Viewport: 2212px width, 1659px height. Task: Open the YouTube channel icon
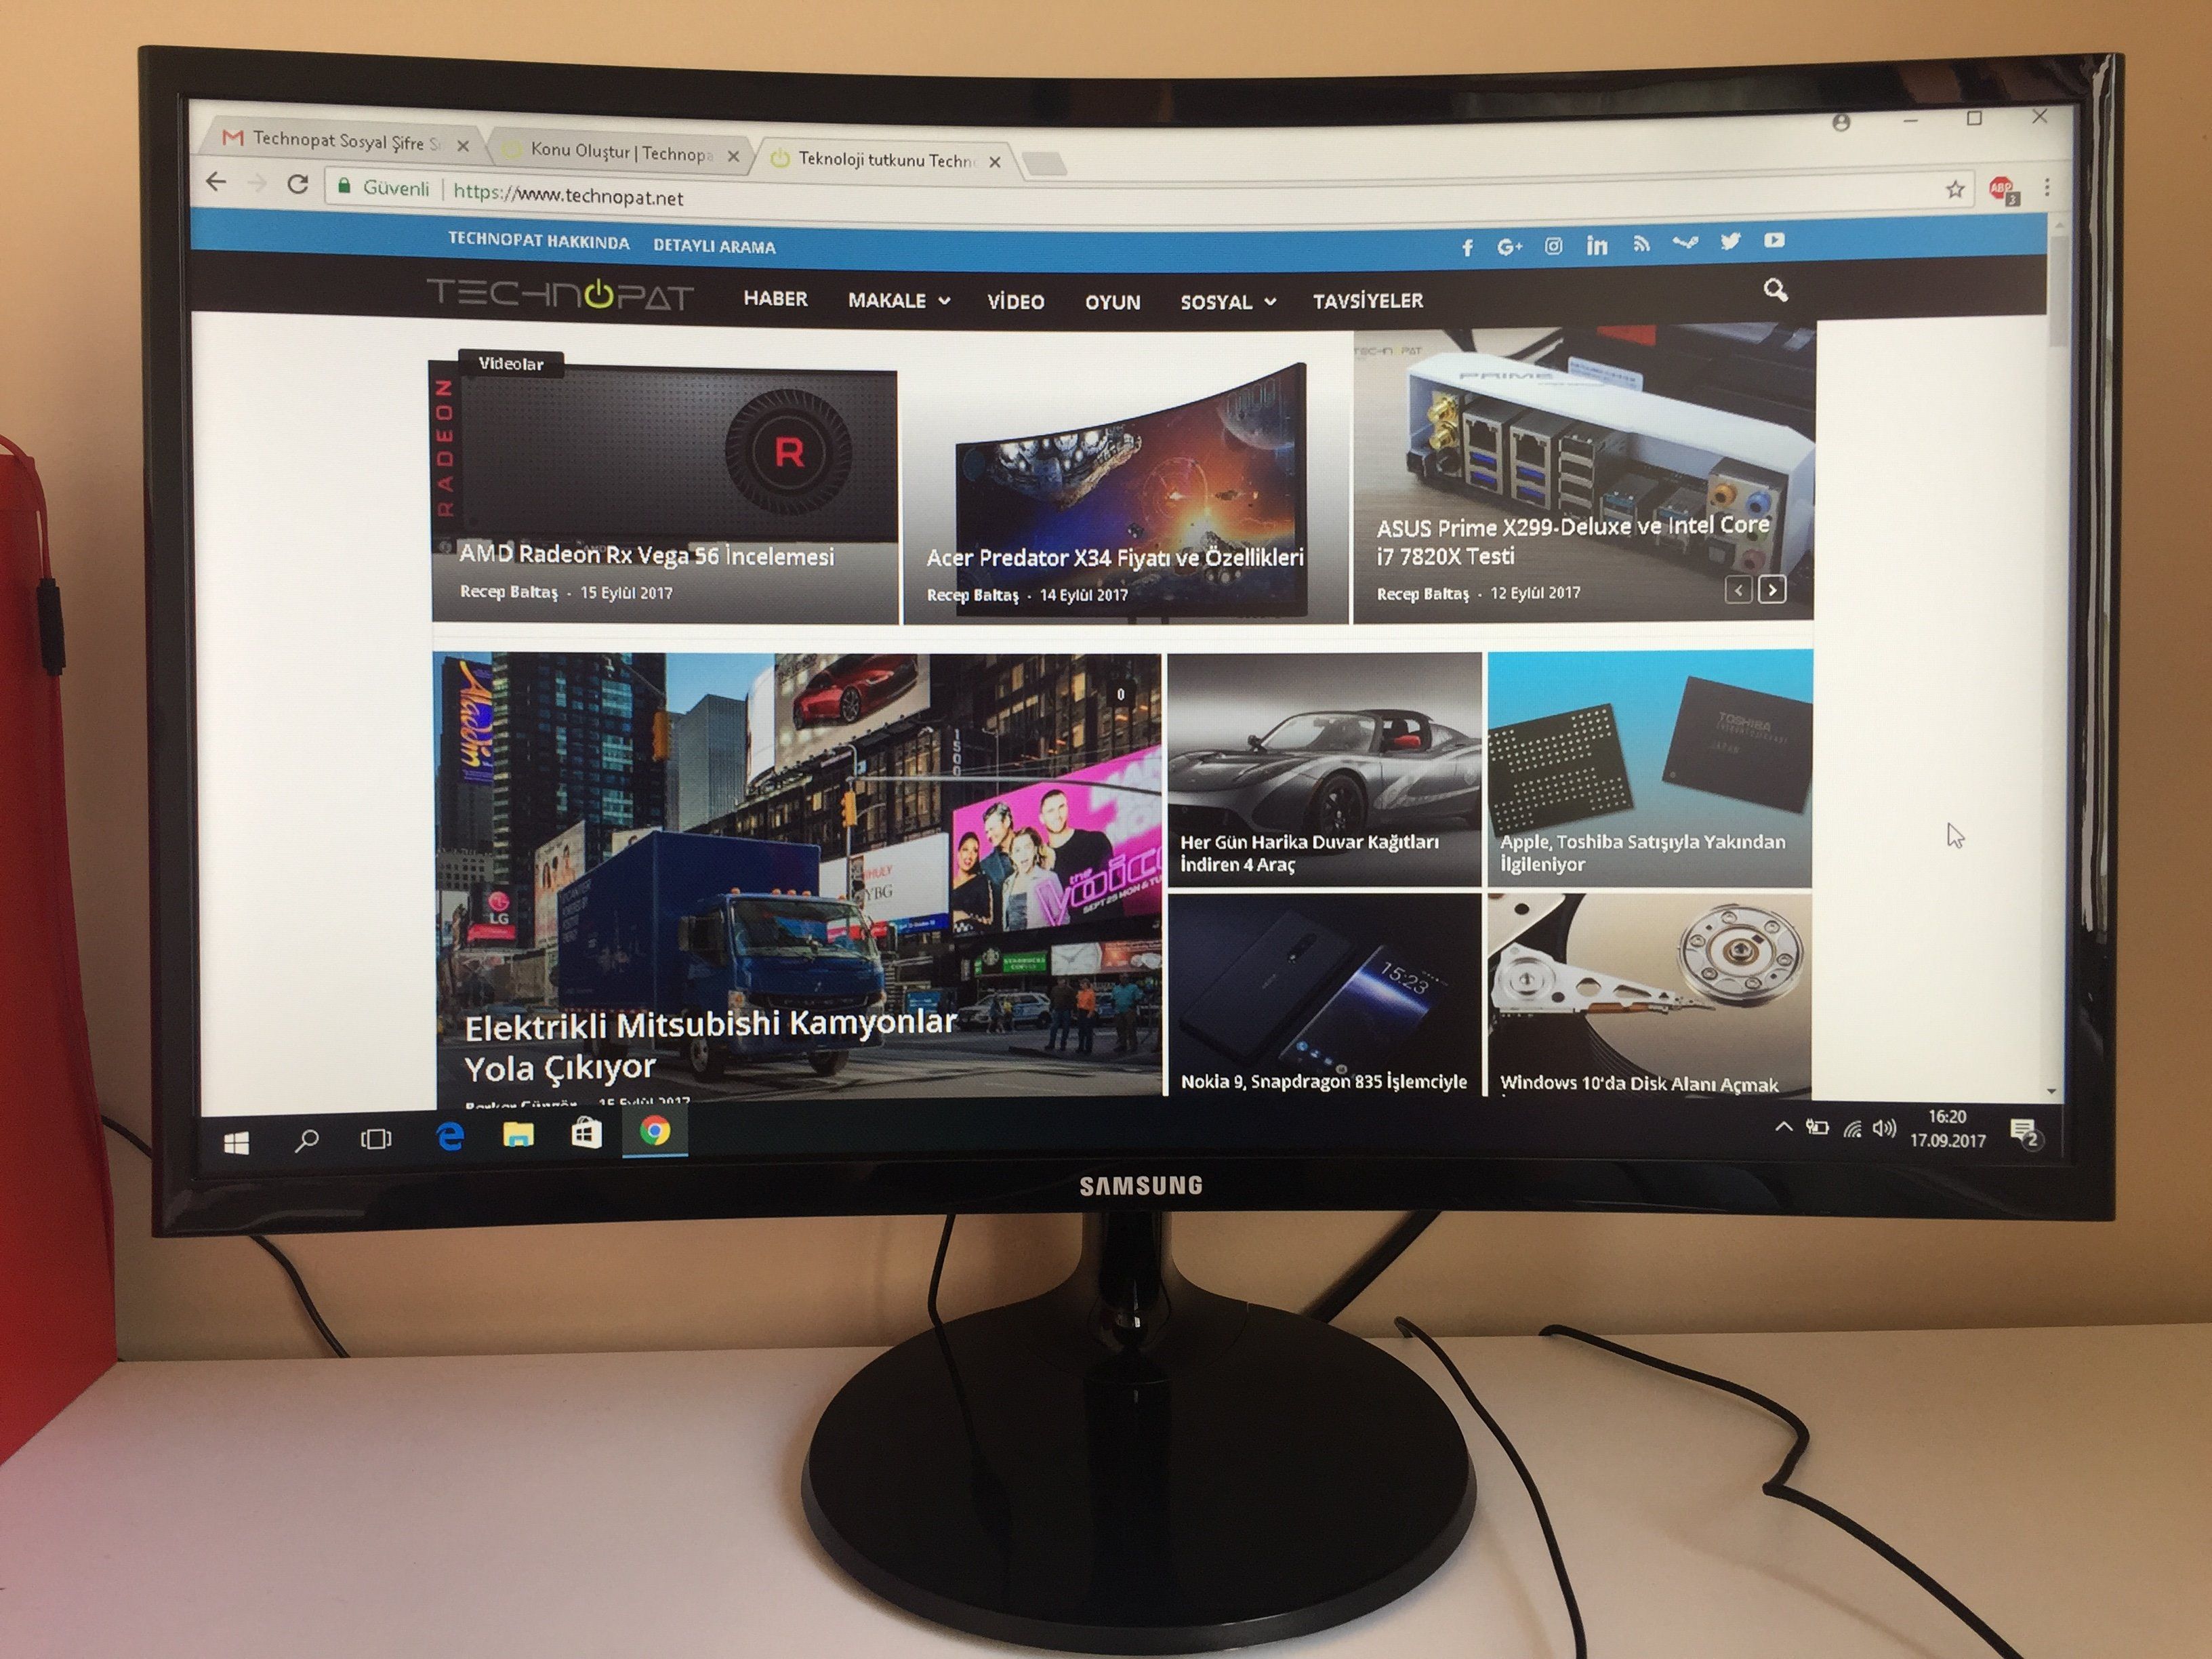coord(1774,240)
